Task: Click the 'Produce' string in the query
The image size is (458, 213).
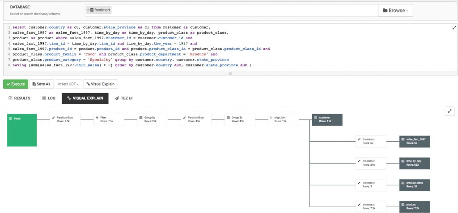Action: point(197,54)
